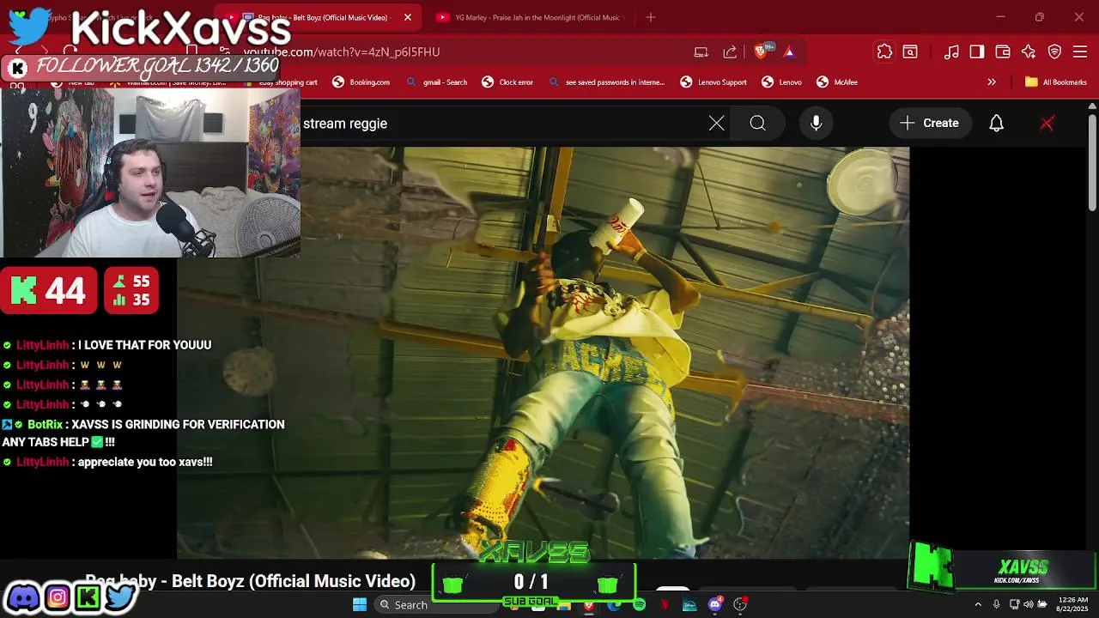Open Brave Wallet icon
This screenshot has width=1099, height=618.
coord(1003,52)
